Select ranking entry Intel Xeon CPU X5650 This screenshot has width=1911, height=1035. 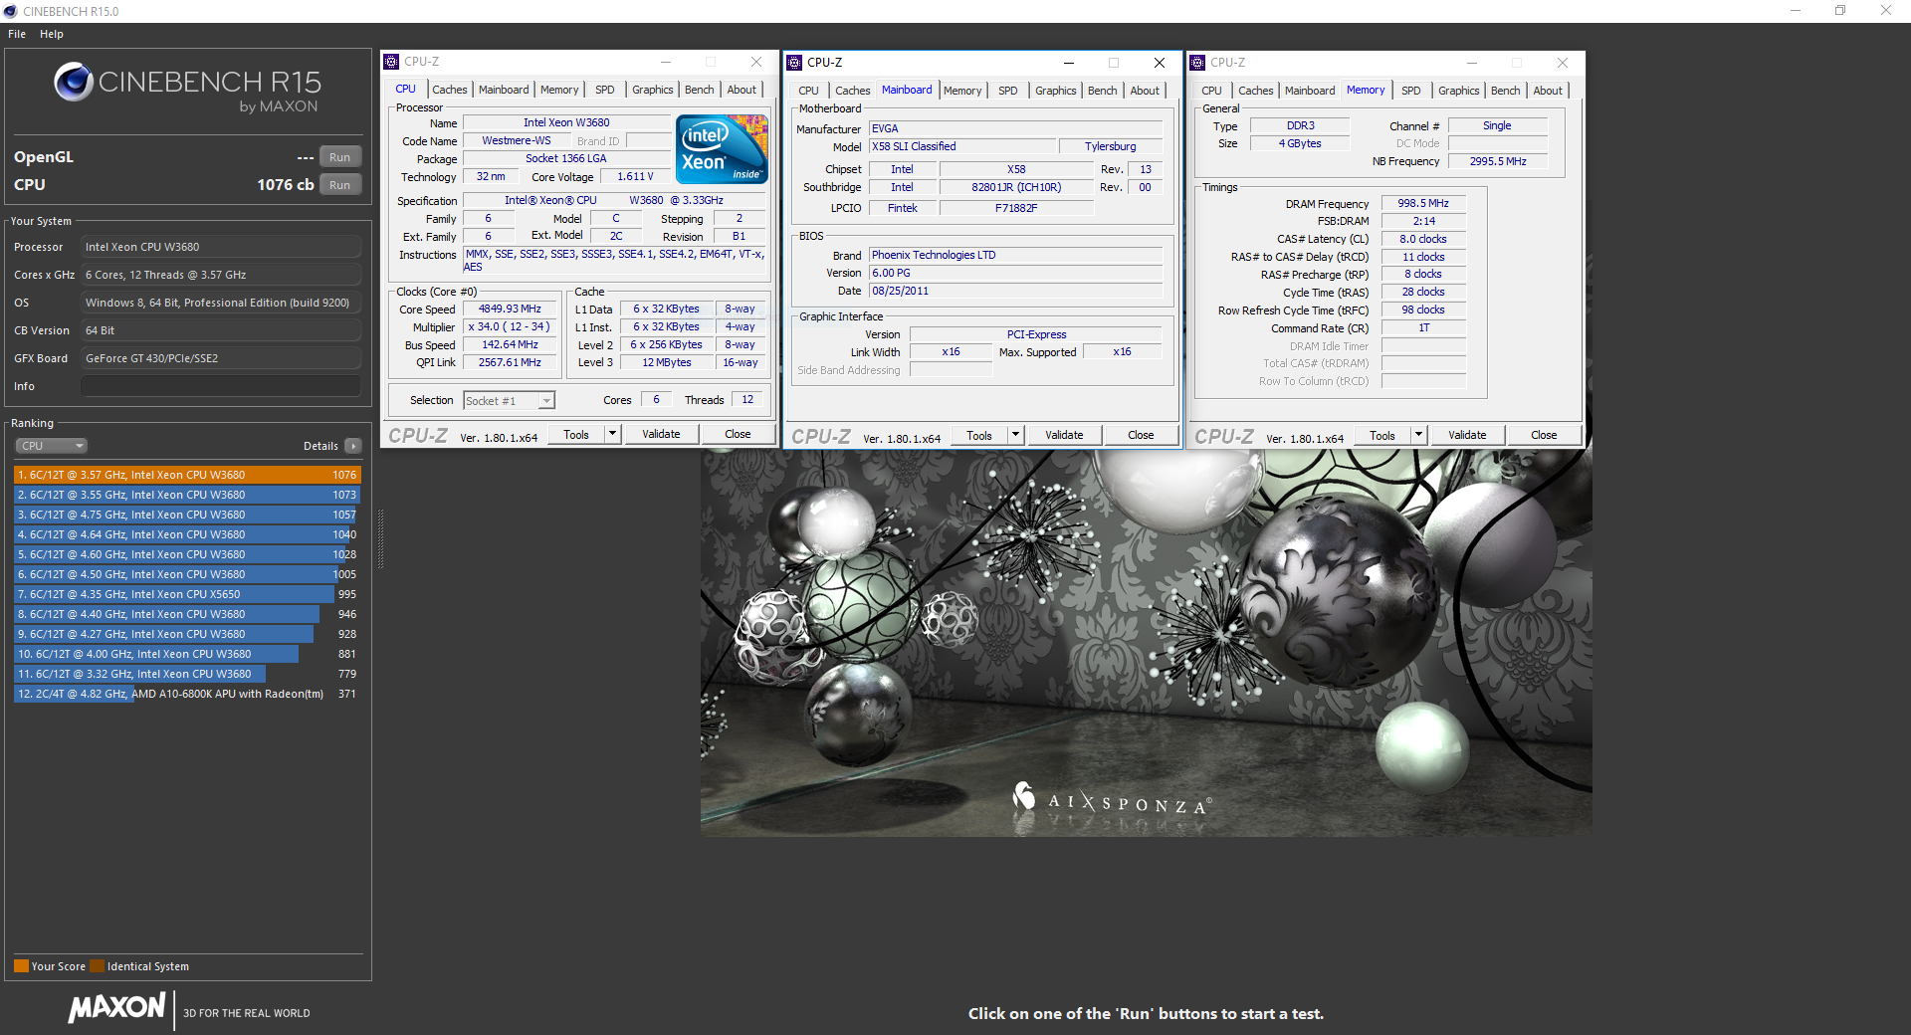click(x=187, y=594)
